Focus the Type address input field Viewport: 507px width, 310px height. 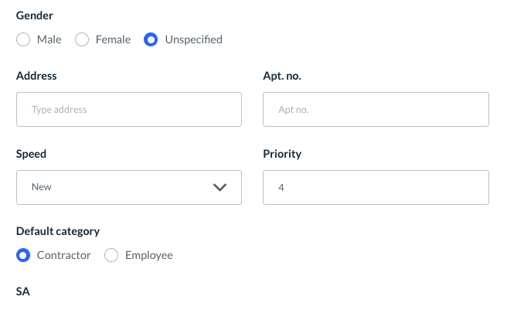(x=128, y=110)
